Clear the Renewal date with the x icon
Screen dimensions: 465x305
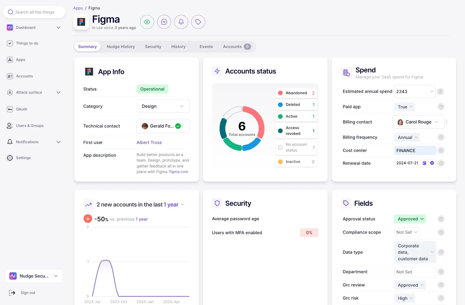pyautogui.click(x=432, y=163)
